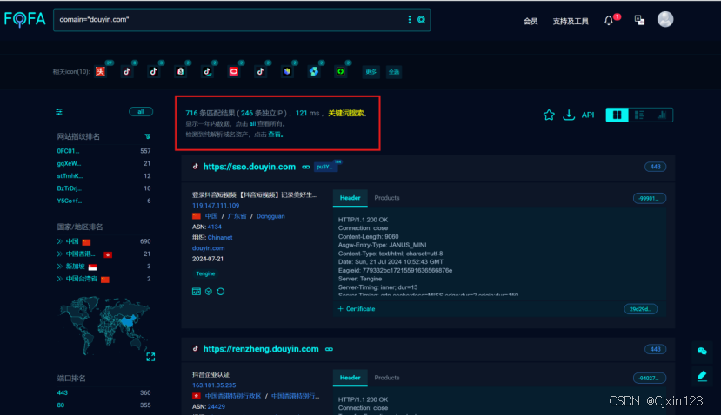
Task: Click the funnel icon beside 网站指纹排名
Action: tap(147, 136)
